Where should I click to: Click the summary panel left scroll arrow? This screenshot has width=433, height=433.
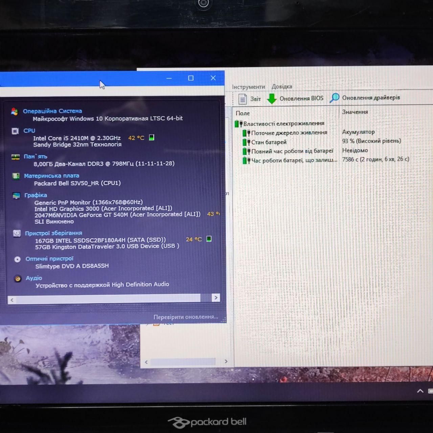click(12, 300)
